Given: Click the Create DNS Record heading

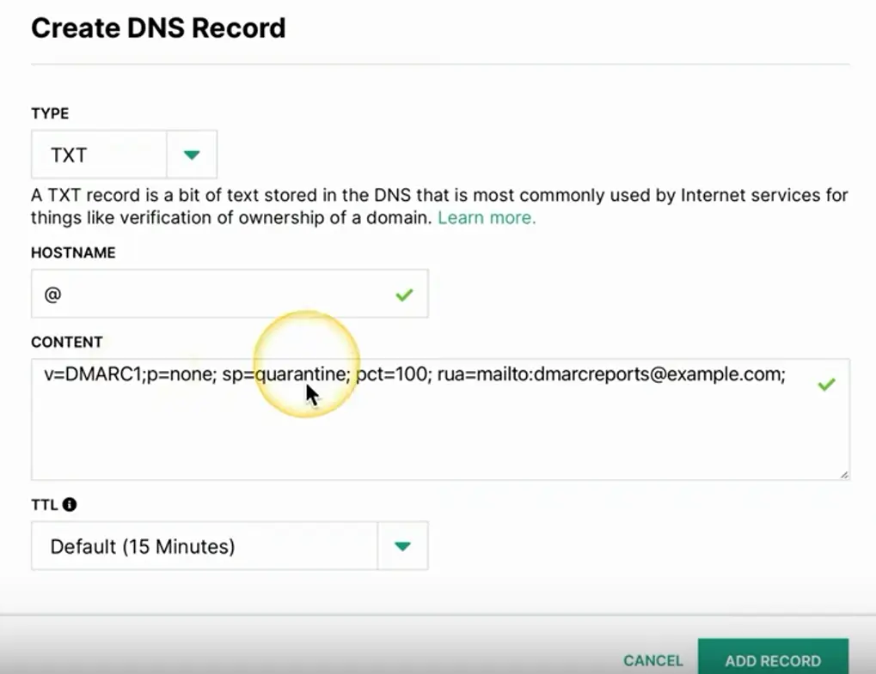Looking at the screenshot, I should [x=158, y=27].
